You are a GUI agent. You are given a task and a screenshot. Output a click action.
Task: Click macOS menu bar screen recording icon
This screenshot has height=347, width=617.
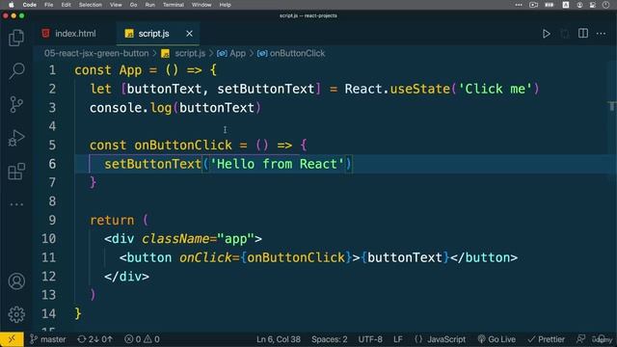533,5
